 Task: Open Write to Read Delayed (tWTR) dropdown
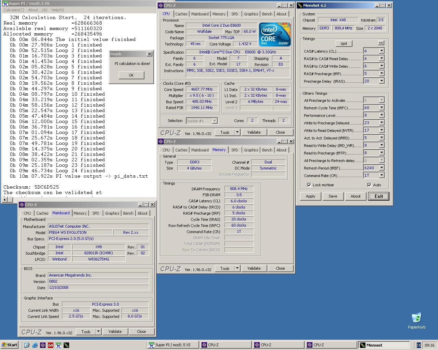tap(382, 130)
